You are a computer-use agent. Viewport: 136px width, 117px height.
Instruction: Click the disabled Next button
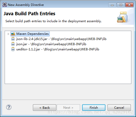point(68,108)
